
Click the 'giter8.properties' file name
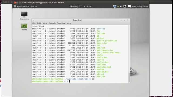click(x=107, y=41)
